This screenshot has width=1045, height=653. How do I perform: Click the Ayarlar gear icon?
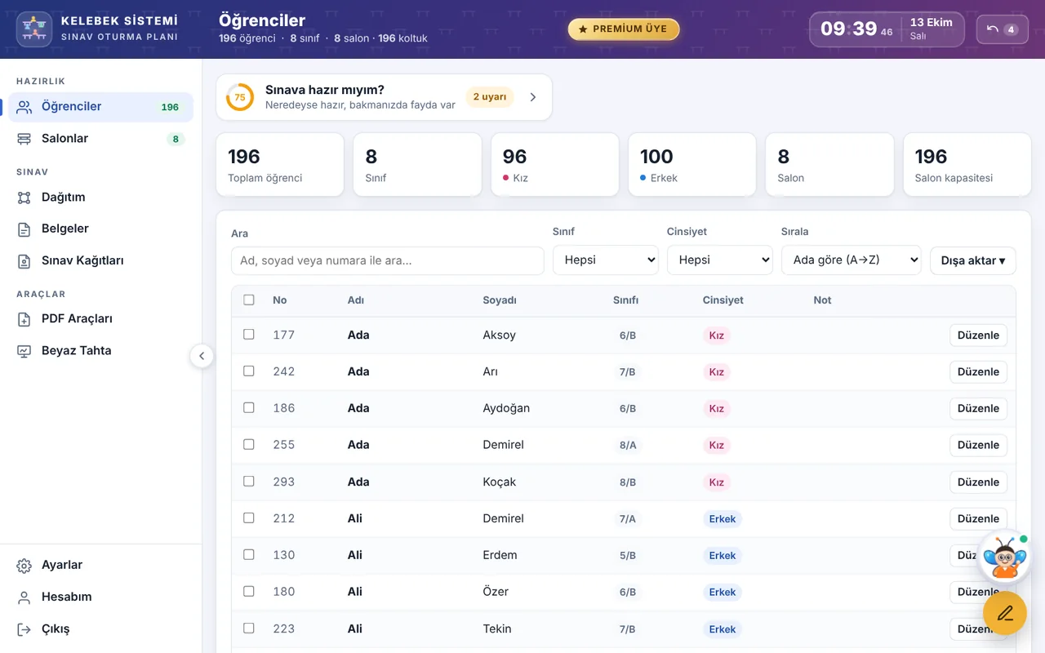(x=24, y=566)
